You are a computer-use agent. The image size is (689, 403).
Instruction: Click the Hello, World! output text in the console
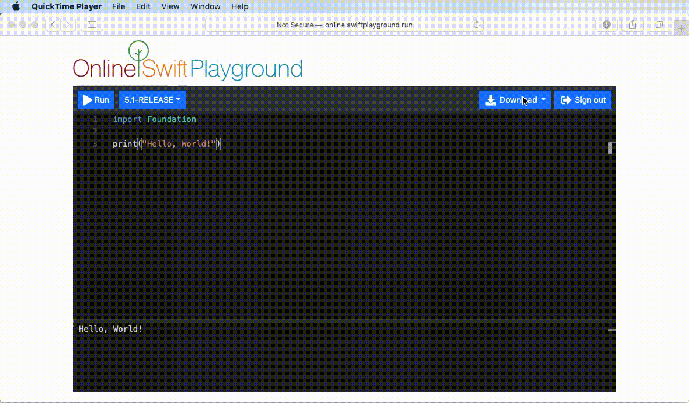tap(110, 329)
